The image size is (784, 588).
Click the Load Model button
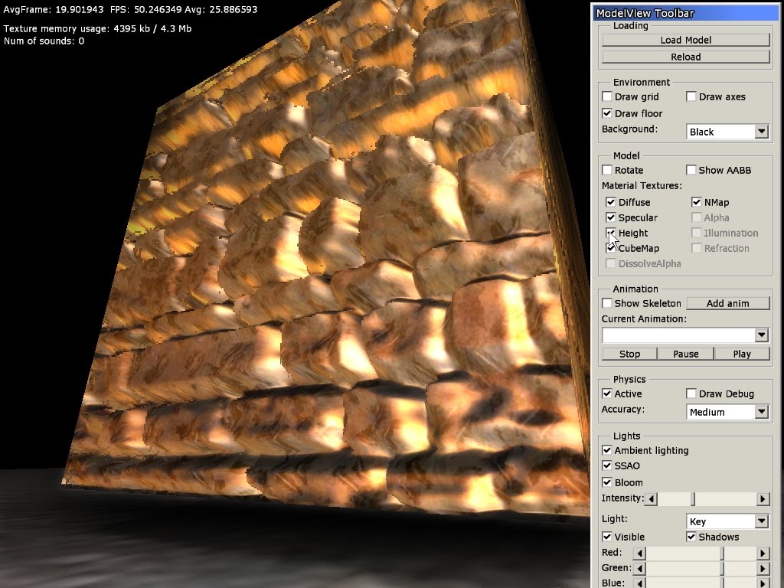click(x=685, y=40)
